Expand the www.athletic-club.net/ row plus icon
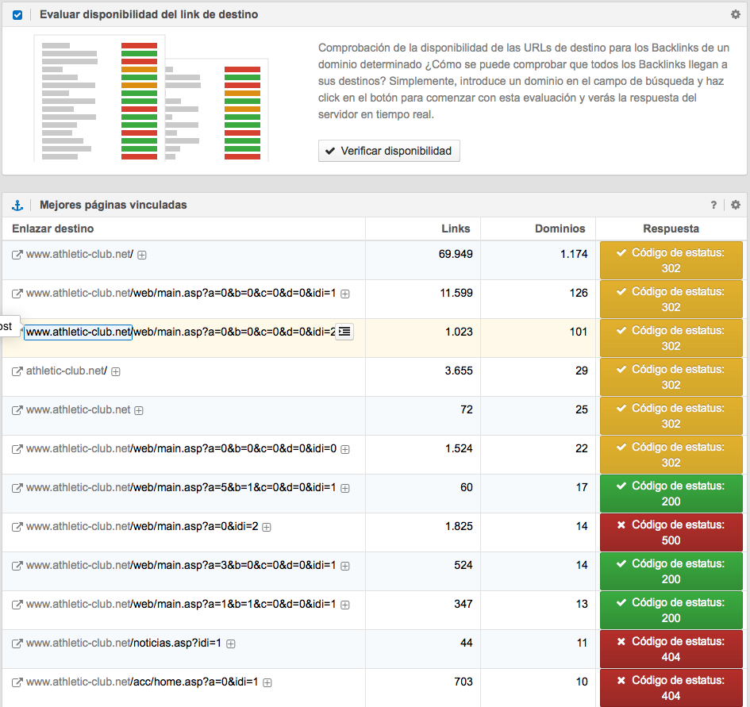Viewport: 750px width, 707px height. [x=142, y=255]
